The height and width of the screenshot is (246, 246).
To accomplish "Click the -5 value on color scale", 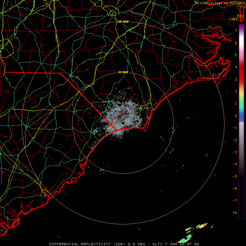I will click(x=235, y=177).
